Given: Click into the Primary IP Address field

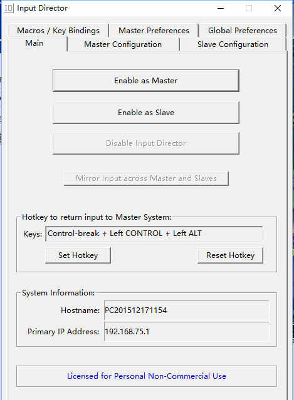Looking at the screenshot, I should (186, 331).
